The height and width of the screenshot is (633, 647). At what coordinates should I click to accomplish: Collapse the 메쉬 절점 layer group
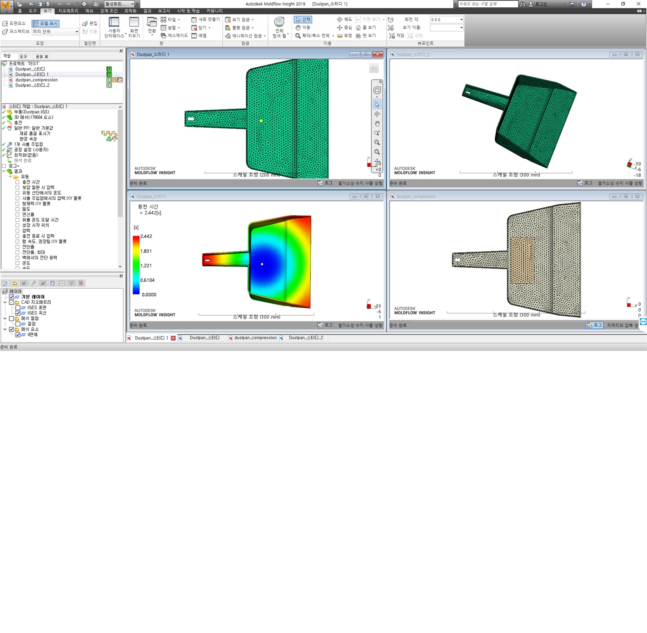[x=5, y=319]
